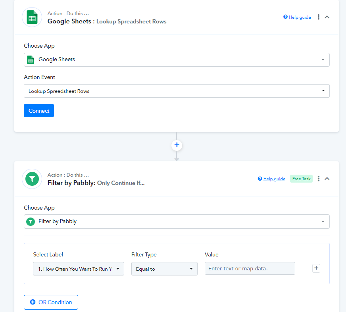Open the three-dot menu of Filter by Pabbly step
The width and height of the screenshot is (346, 312).
pyautogui.click(x=318, y=179)
